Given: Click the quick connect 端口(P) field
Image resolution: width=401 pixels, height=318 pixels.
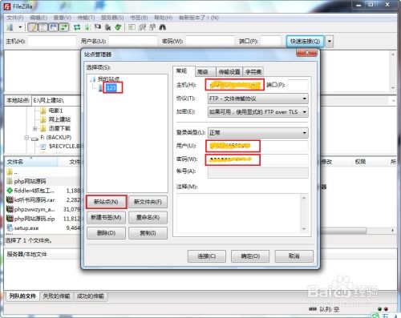Looking at the screenshot, I should point(271,42).
